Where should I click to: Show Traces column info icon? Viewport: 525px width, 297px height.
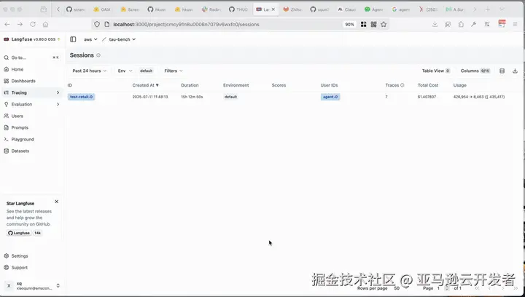(x=402, y=85)
